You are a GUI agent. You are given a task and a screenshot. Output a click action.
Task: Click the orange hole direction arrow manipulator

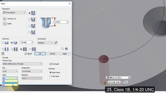click(x=105, y=83)
